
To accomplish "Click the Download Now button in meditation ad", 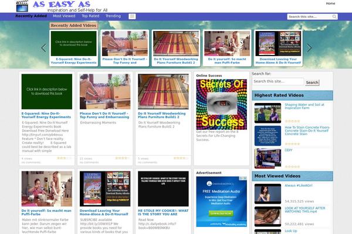I will pyautogui.click(x=221, y=214).
